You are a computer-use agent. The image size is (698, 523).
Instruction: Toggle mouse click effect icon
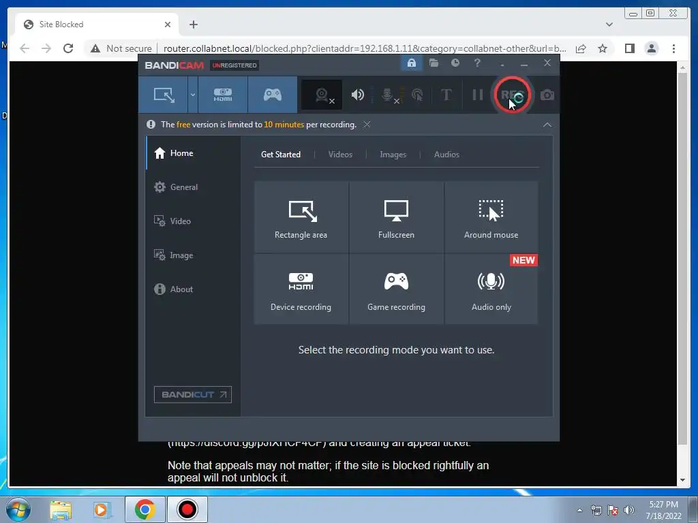(x=417, y=95)
